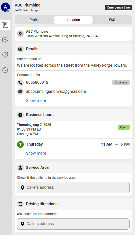135x235 pixels.
Task: Click the Service Area map marker icon
Action: coord(20,168)
